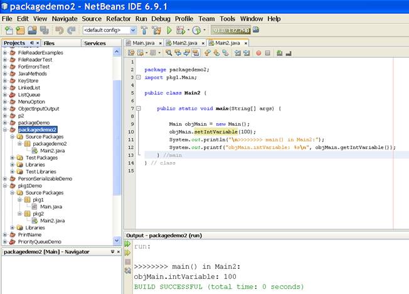
Task: Switch to the Services tab
Action: 95,43
